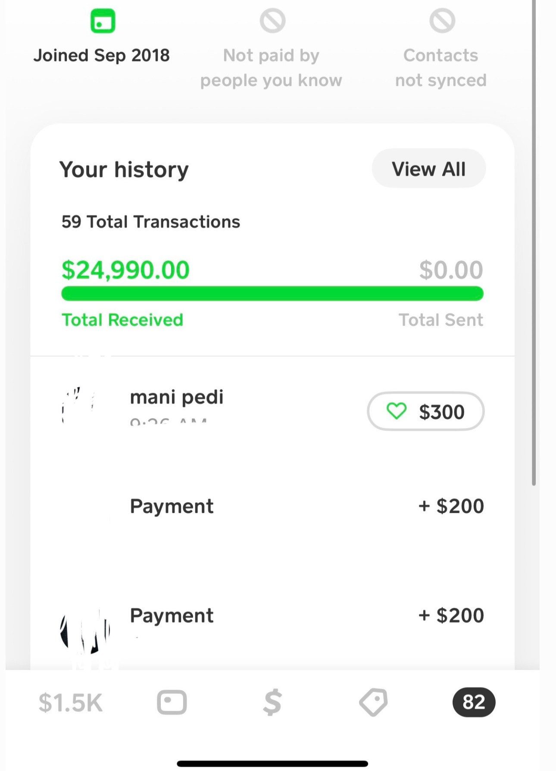
Task: Tap the 'Not paid by people you know' icon
Action: [272, 21]
